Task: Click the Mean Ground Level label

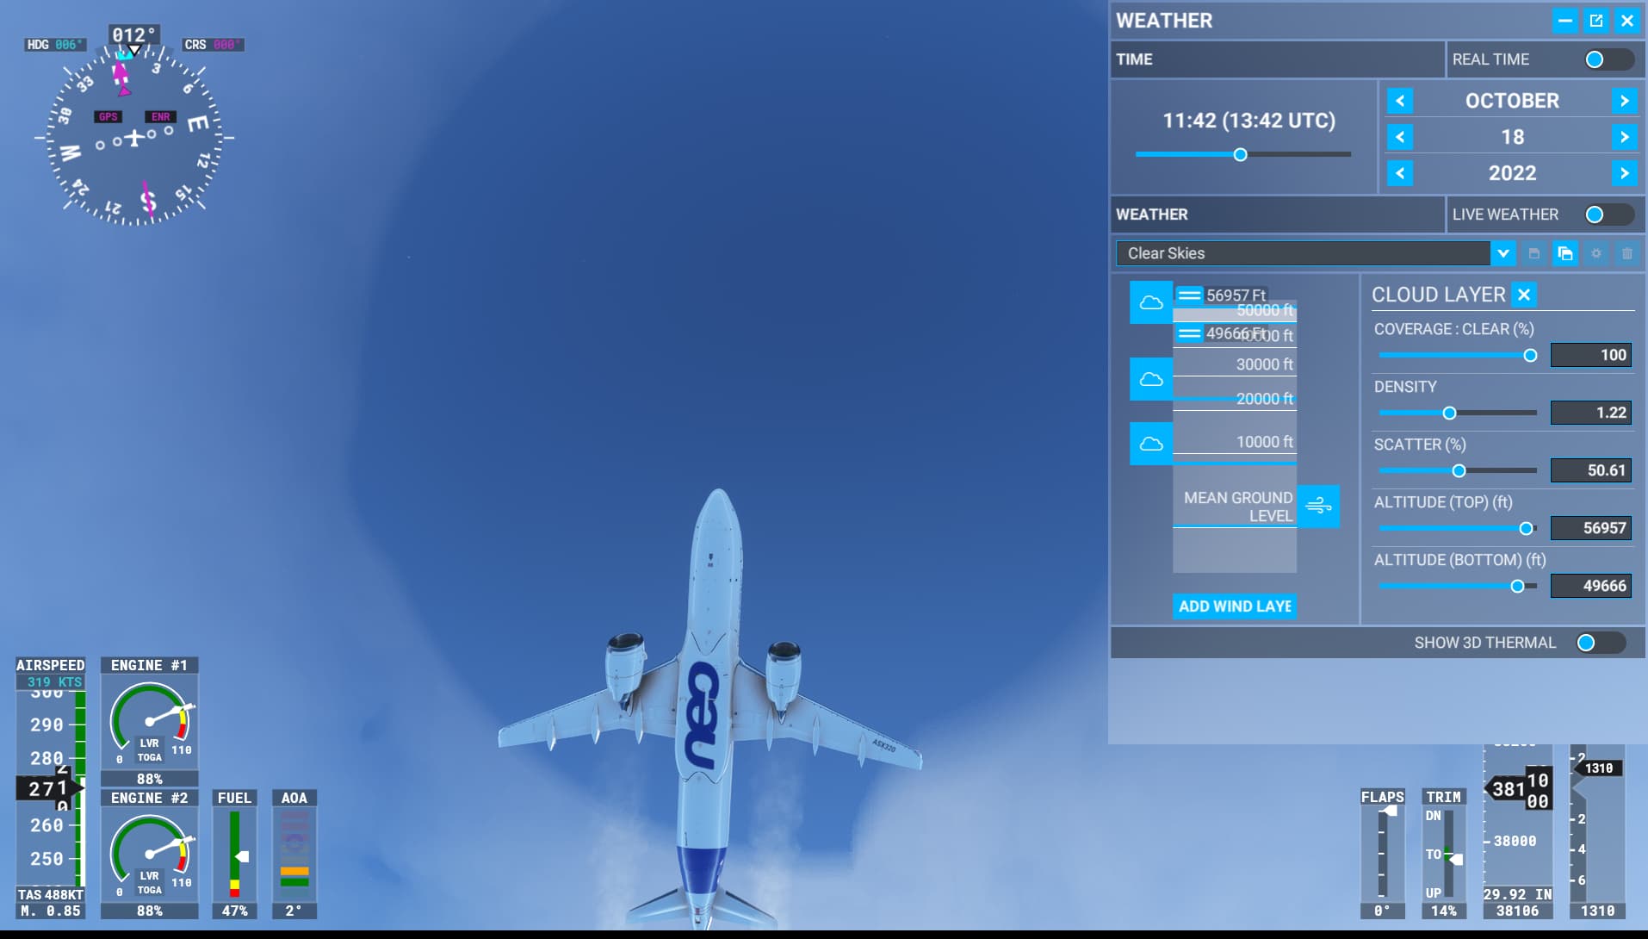Action: [x=1238, y=507]
